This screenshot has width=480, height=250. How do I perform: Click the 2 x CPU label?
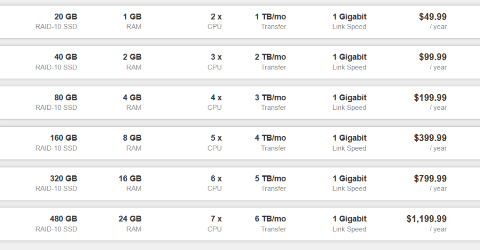(x=215, y=21)
